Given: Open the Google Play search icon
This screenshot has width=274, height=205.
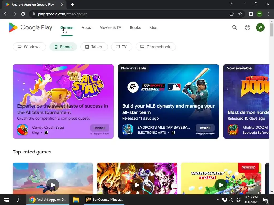Looking at the screenshot, I should [234, 27].
